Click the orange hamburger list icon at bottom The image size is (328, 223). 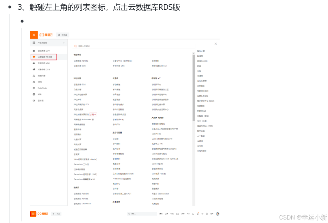pyautogui.click(x=33, y=214)
